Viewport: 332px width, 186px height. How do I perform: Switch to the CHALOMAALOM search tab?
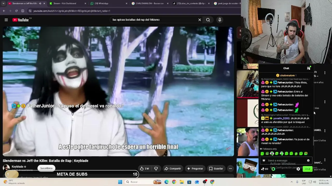[x=150, y=3]
